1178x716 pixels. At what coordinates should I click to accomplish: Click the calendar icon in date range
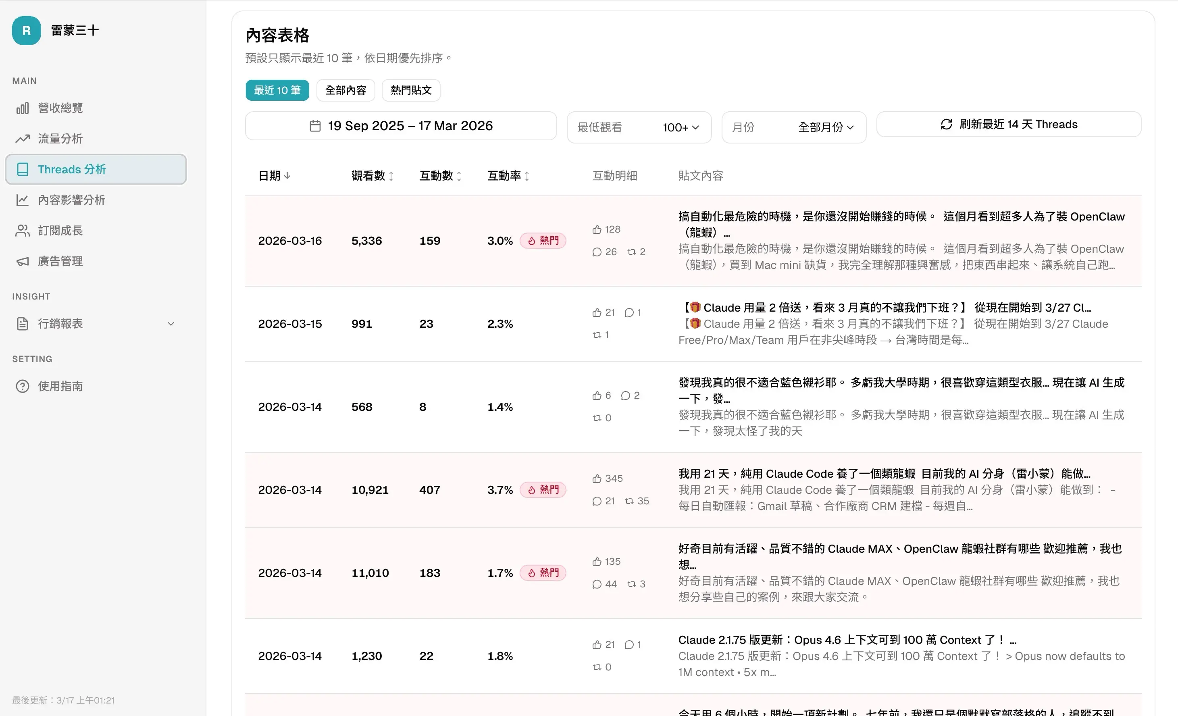(314, 126)
